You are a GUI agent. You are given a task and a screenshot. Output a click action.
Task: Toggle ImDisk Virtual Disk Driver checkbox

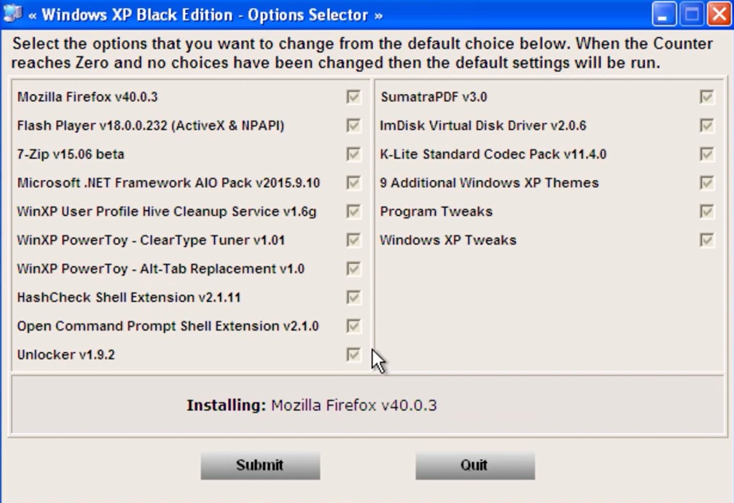click(706, 126)
